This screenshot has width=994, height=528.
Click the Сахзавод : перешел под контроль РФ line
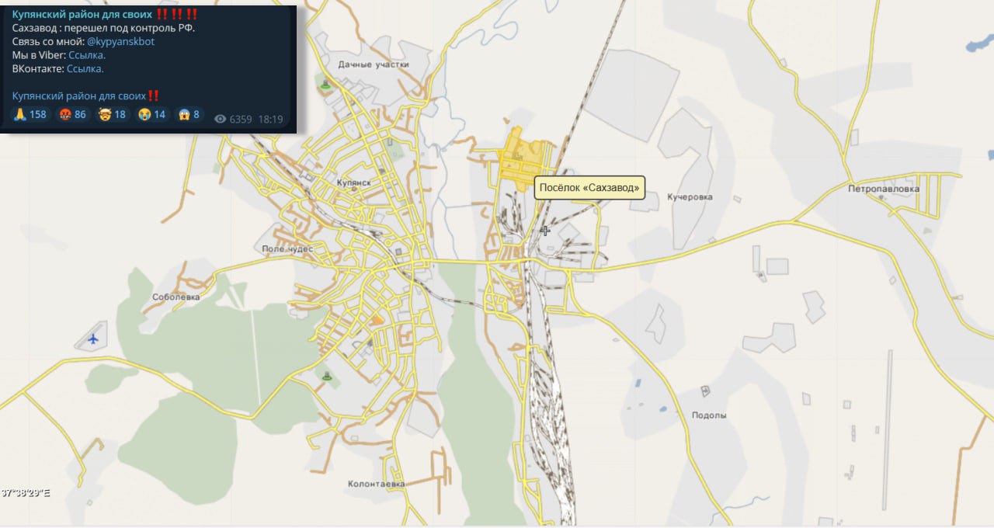click(104, 28)
